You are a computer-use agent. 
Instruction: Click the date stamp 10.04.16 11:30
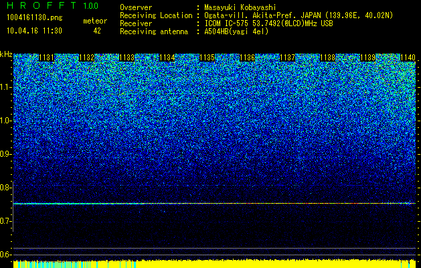point(34,31)
